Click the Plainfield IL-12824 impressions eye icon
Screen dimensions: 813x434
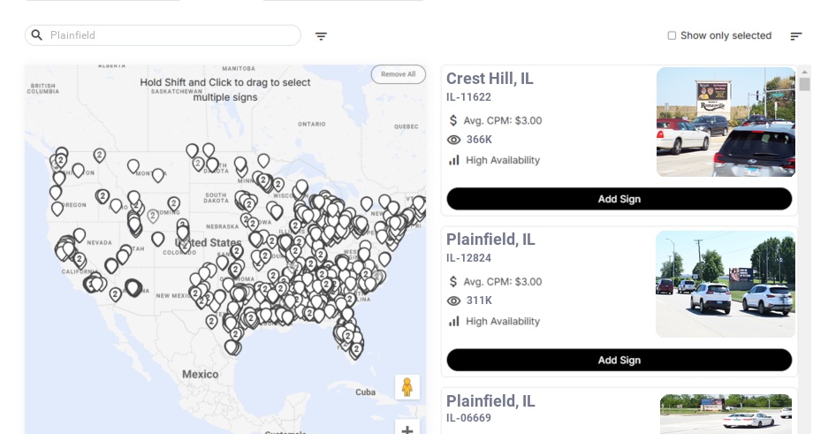pyautogui.click(x=454, y=301)
